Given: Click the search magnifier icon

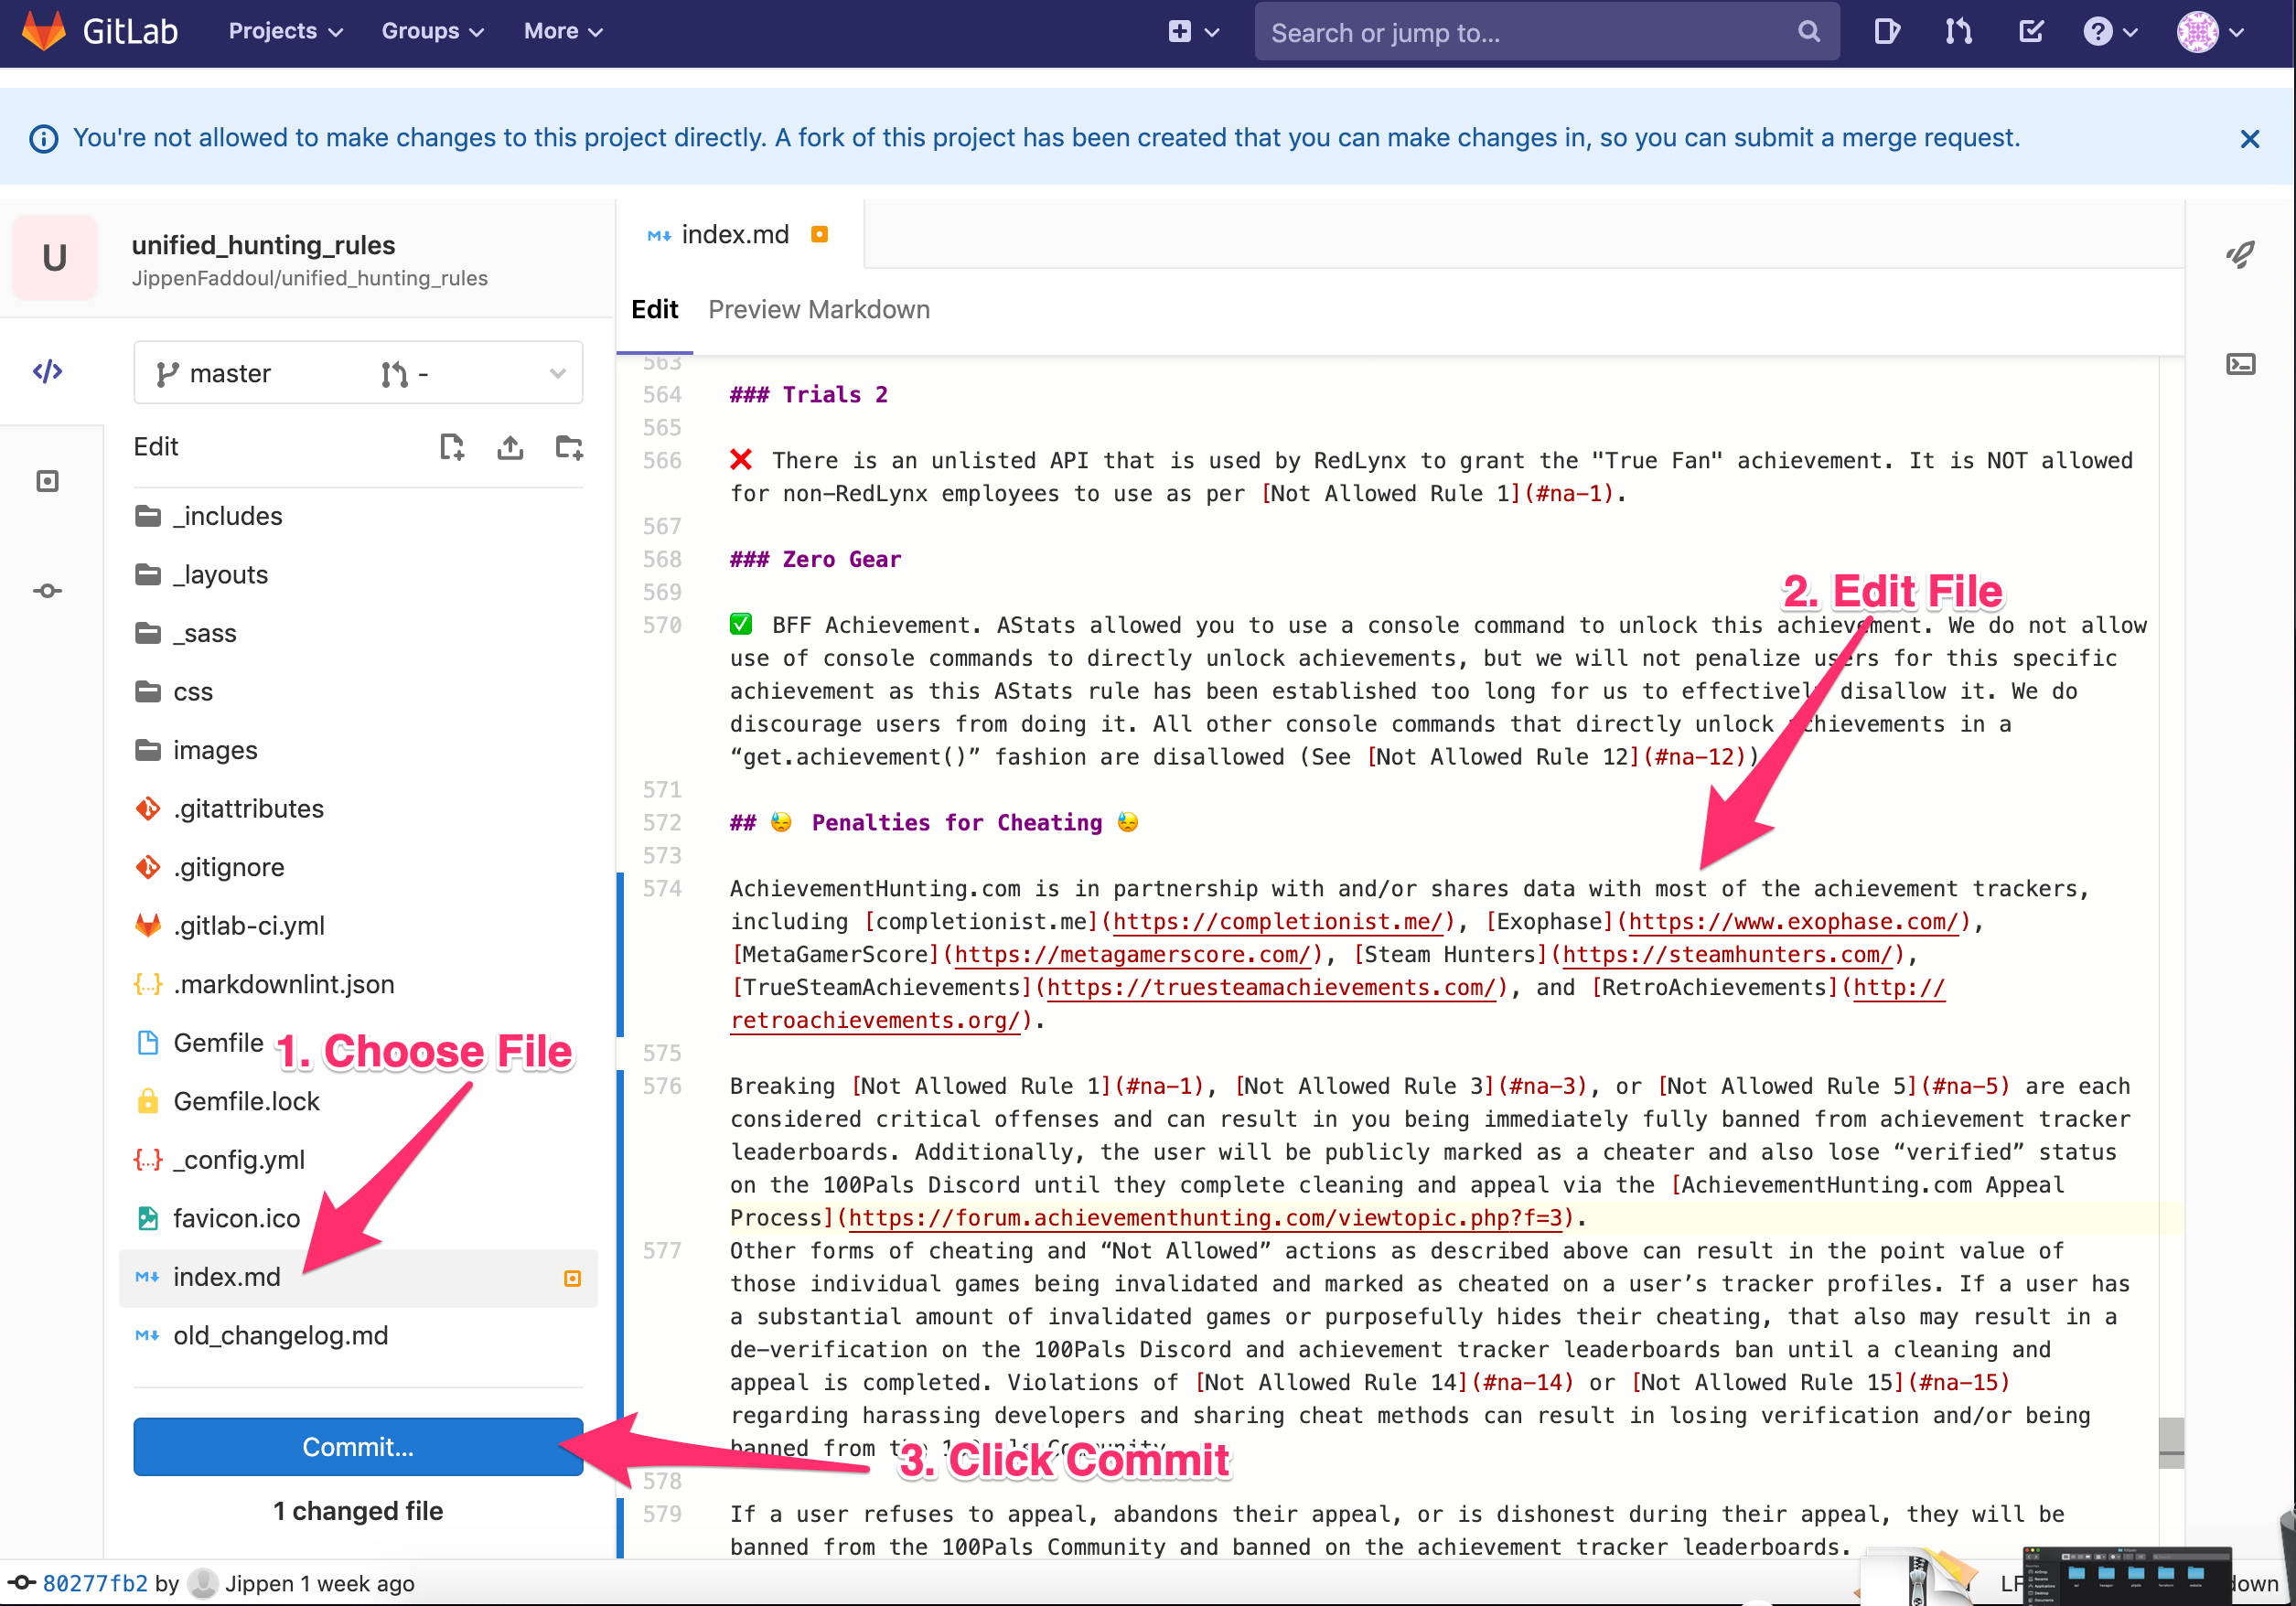Looking at the screenshot, I should coord(1808,32).
